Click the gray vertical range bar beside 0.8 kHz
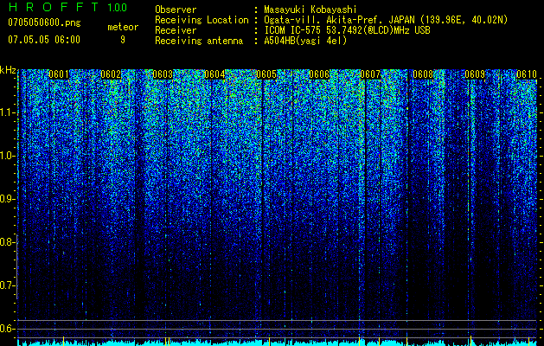544x346 pixels. tap(17, 266)
